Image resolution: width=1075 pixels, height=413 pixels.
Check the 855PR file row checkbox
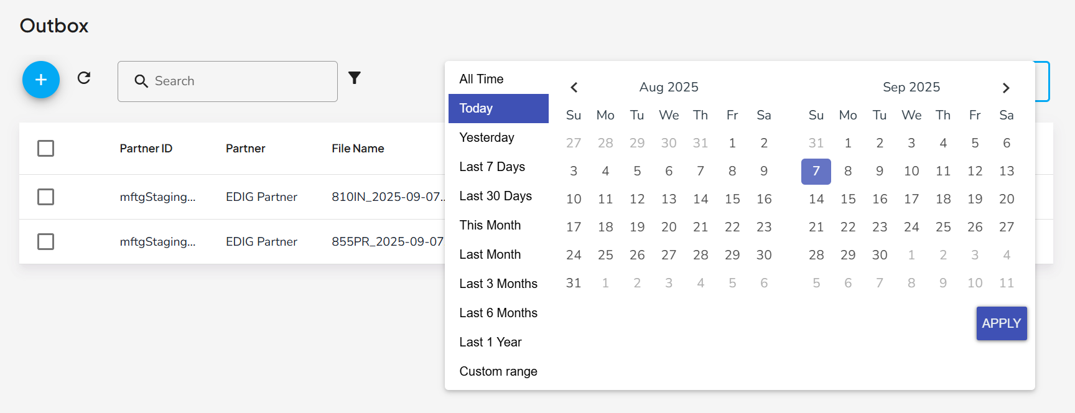tap(45, 242)
